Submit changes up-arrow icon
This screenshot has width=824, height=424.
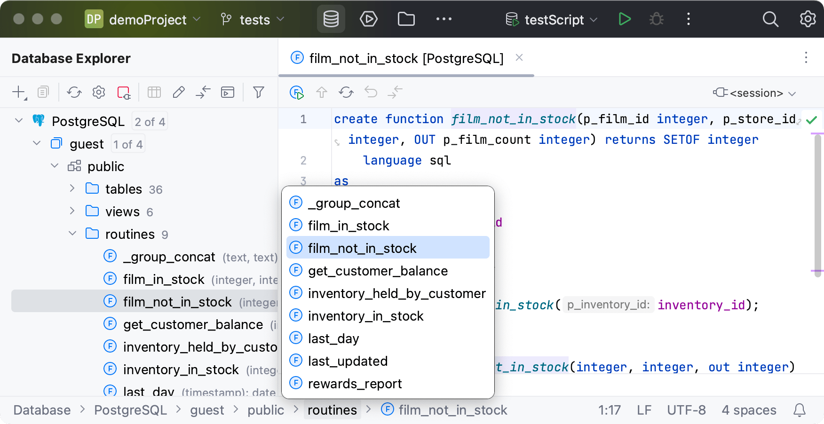pyautogui.click(x=322, y=93)
